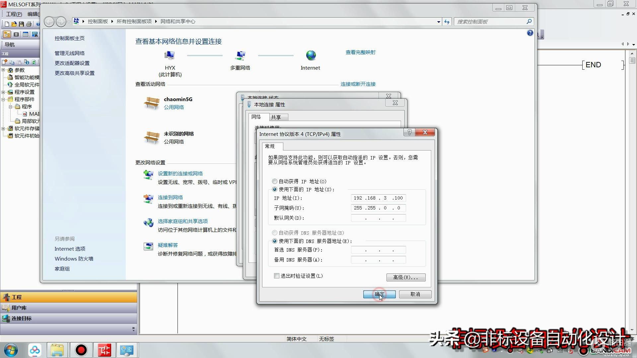Open the 工程(P) menu
Screen dimensions: 637x358
click(14, 14)
